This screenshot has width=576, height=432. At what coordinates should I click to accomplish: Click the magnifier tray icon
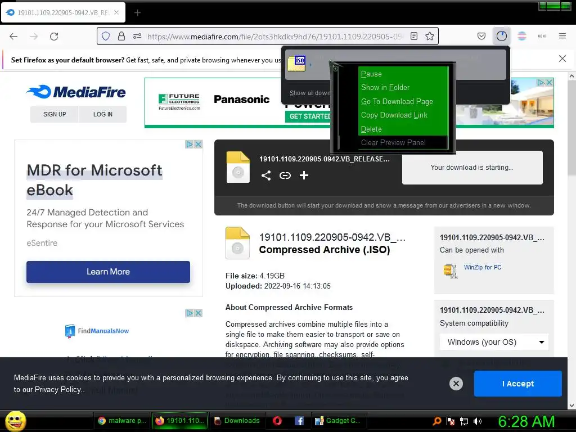tap(436, 421)
